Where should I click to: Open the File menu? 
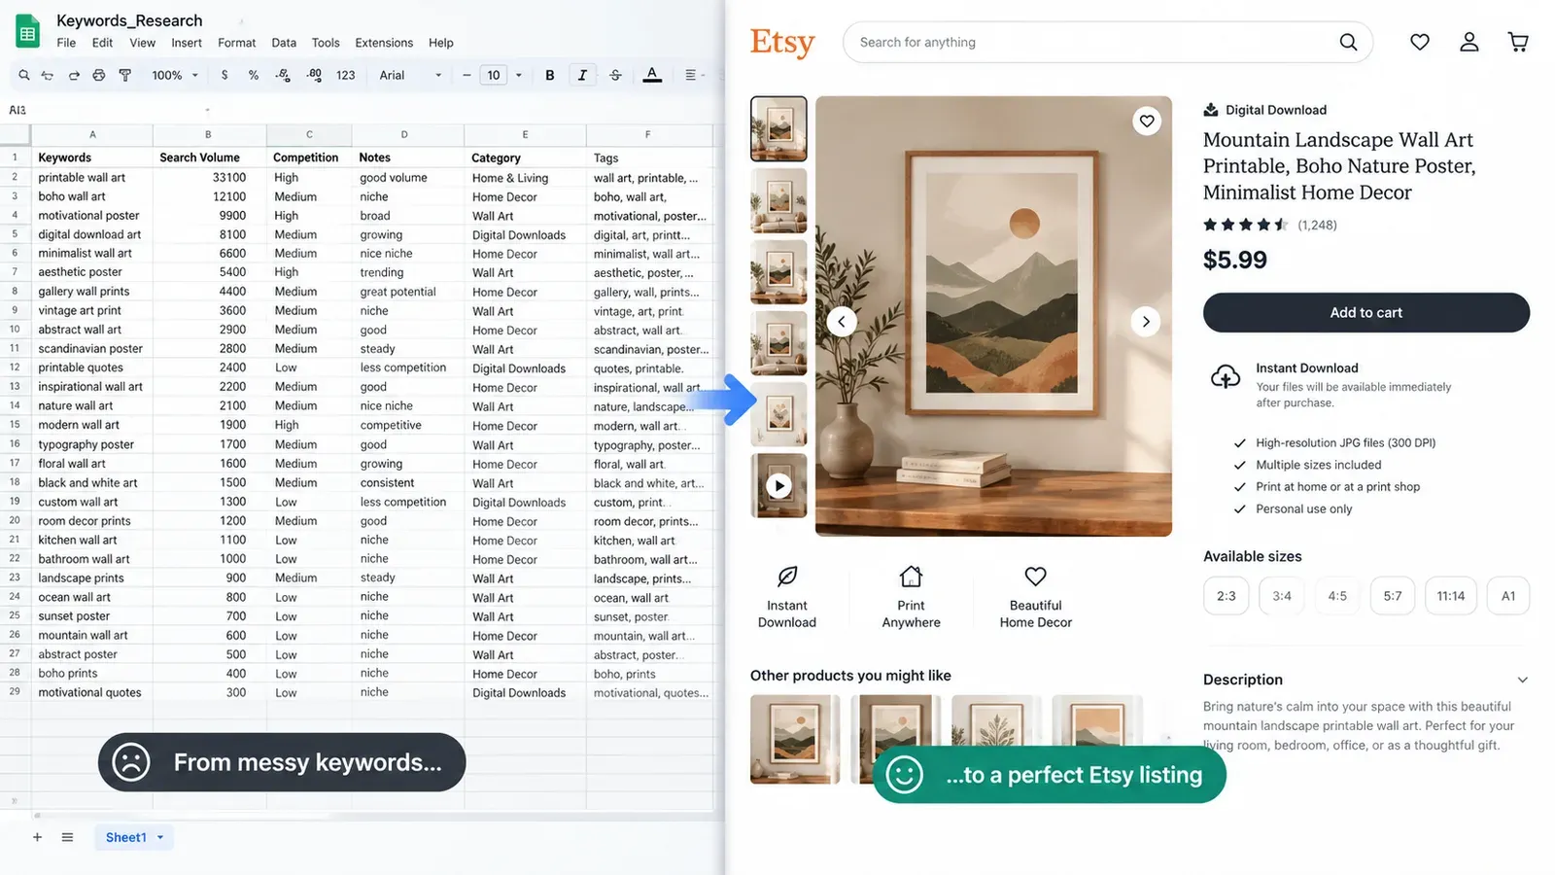[66, 43]
